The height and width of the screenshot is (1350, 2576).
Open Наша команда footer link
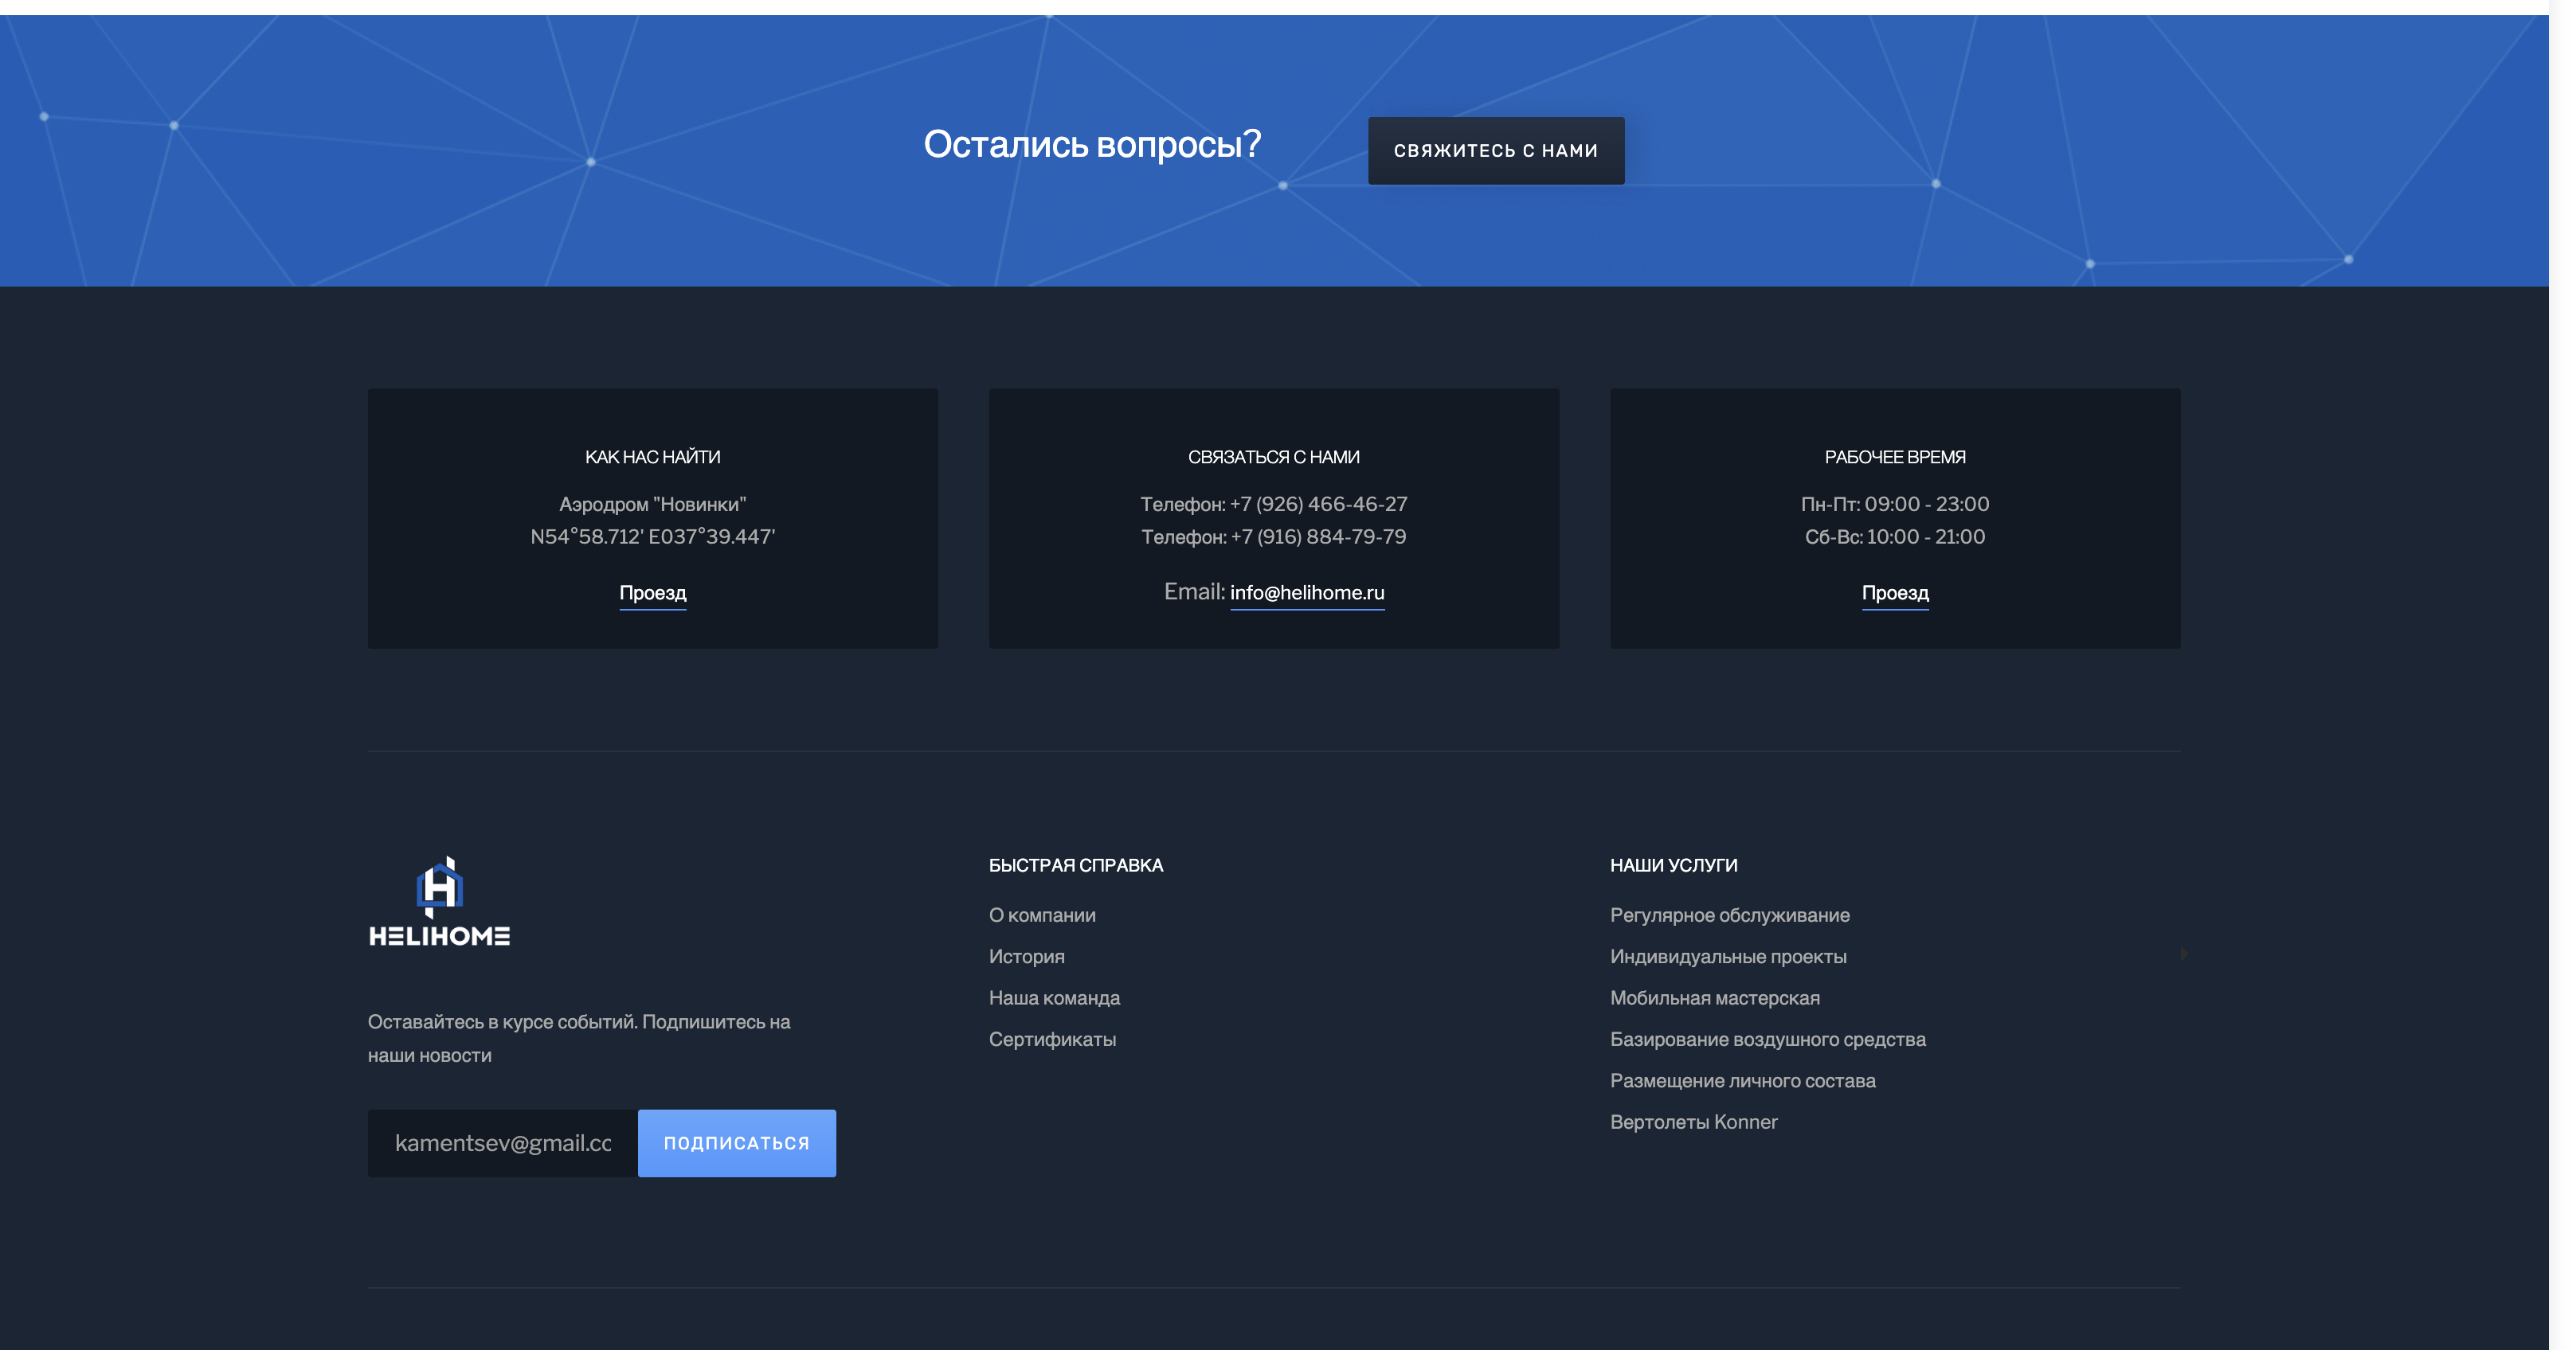click(x=1054, y=998)
